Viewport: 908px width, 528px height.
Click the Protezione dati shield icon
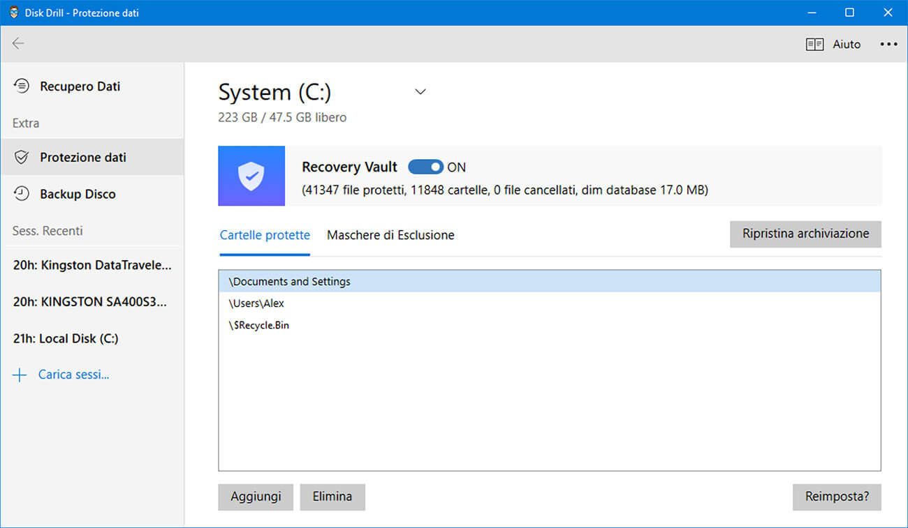(22, 157)
